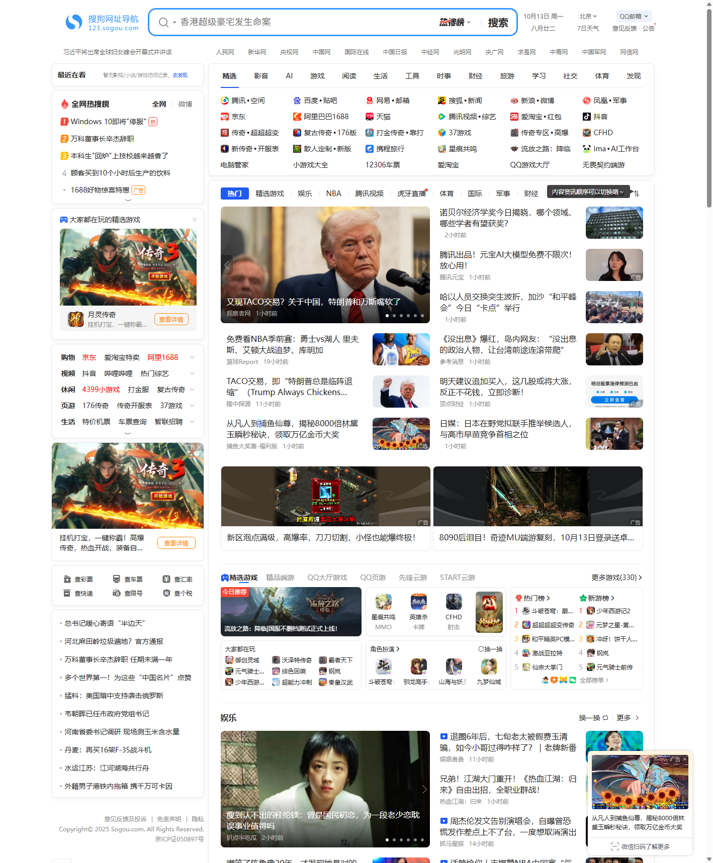Click the 搜索 button
The height and width of the screenshot is (863, 713).
[498, 23]
